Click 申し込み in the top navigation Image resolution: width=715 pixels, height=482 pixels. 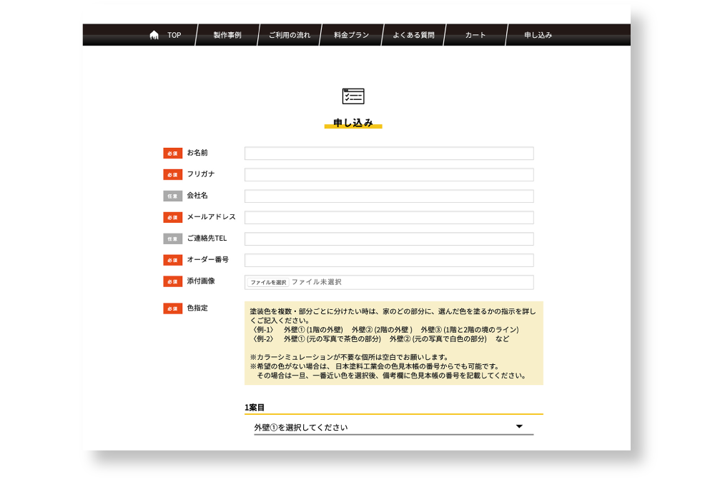(538, 35)
